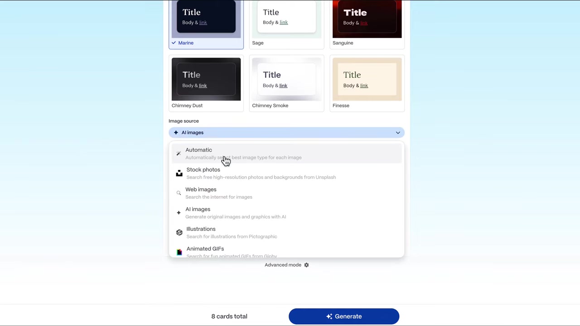This screenshot has width=580, height=326.
Task: Click the magic wand icon beside Automatic
Action: click(179, 153)
